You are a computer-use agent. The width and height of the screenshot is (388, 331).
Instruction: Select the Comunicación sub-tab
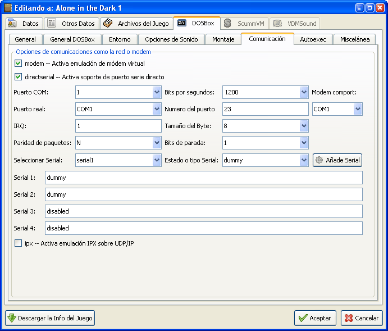[x=267, y=39]
